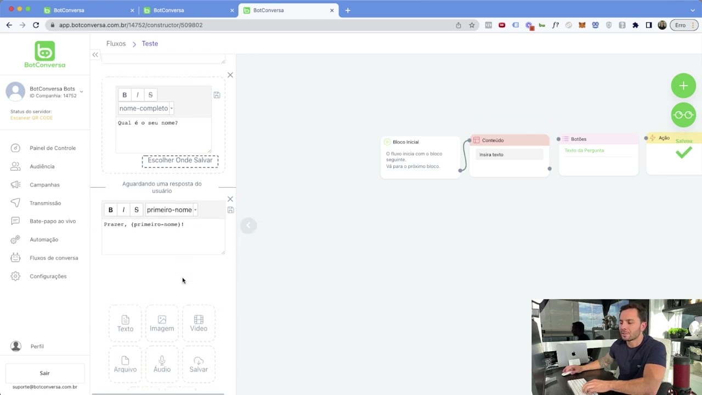Add an Áudio content element
Screen dimensions: 702x395
162,364
